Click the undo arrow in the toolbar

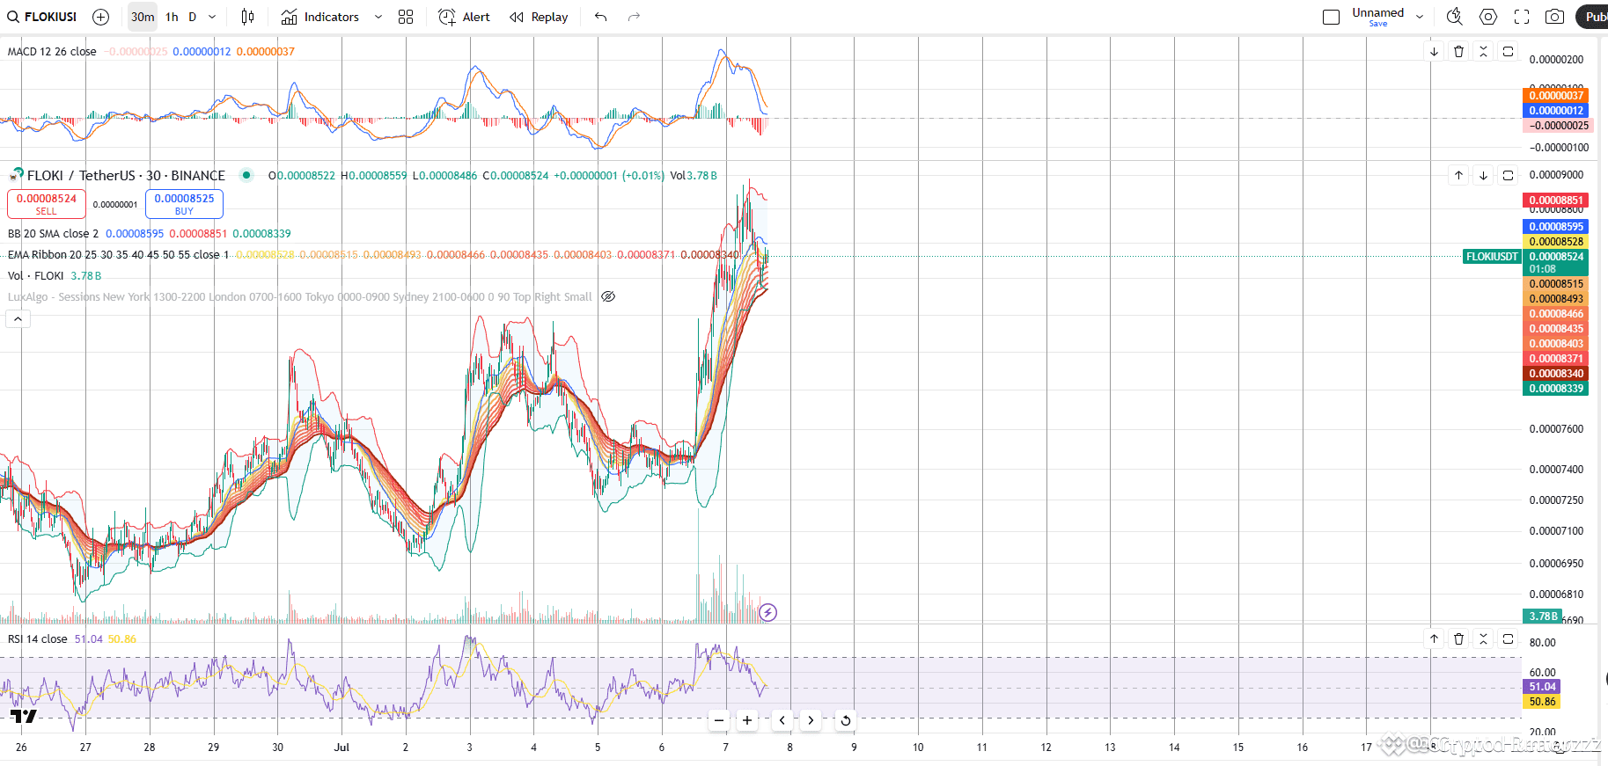coord(601,17)
